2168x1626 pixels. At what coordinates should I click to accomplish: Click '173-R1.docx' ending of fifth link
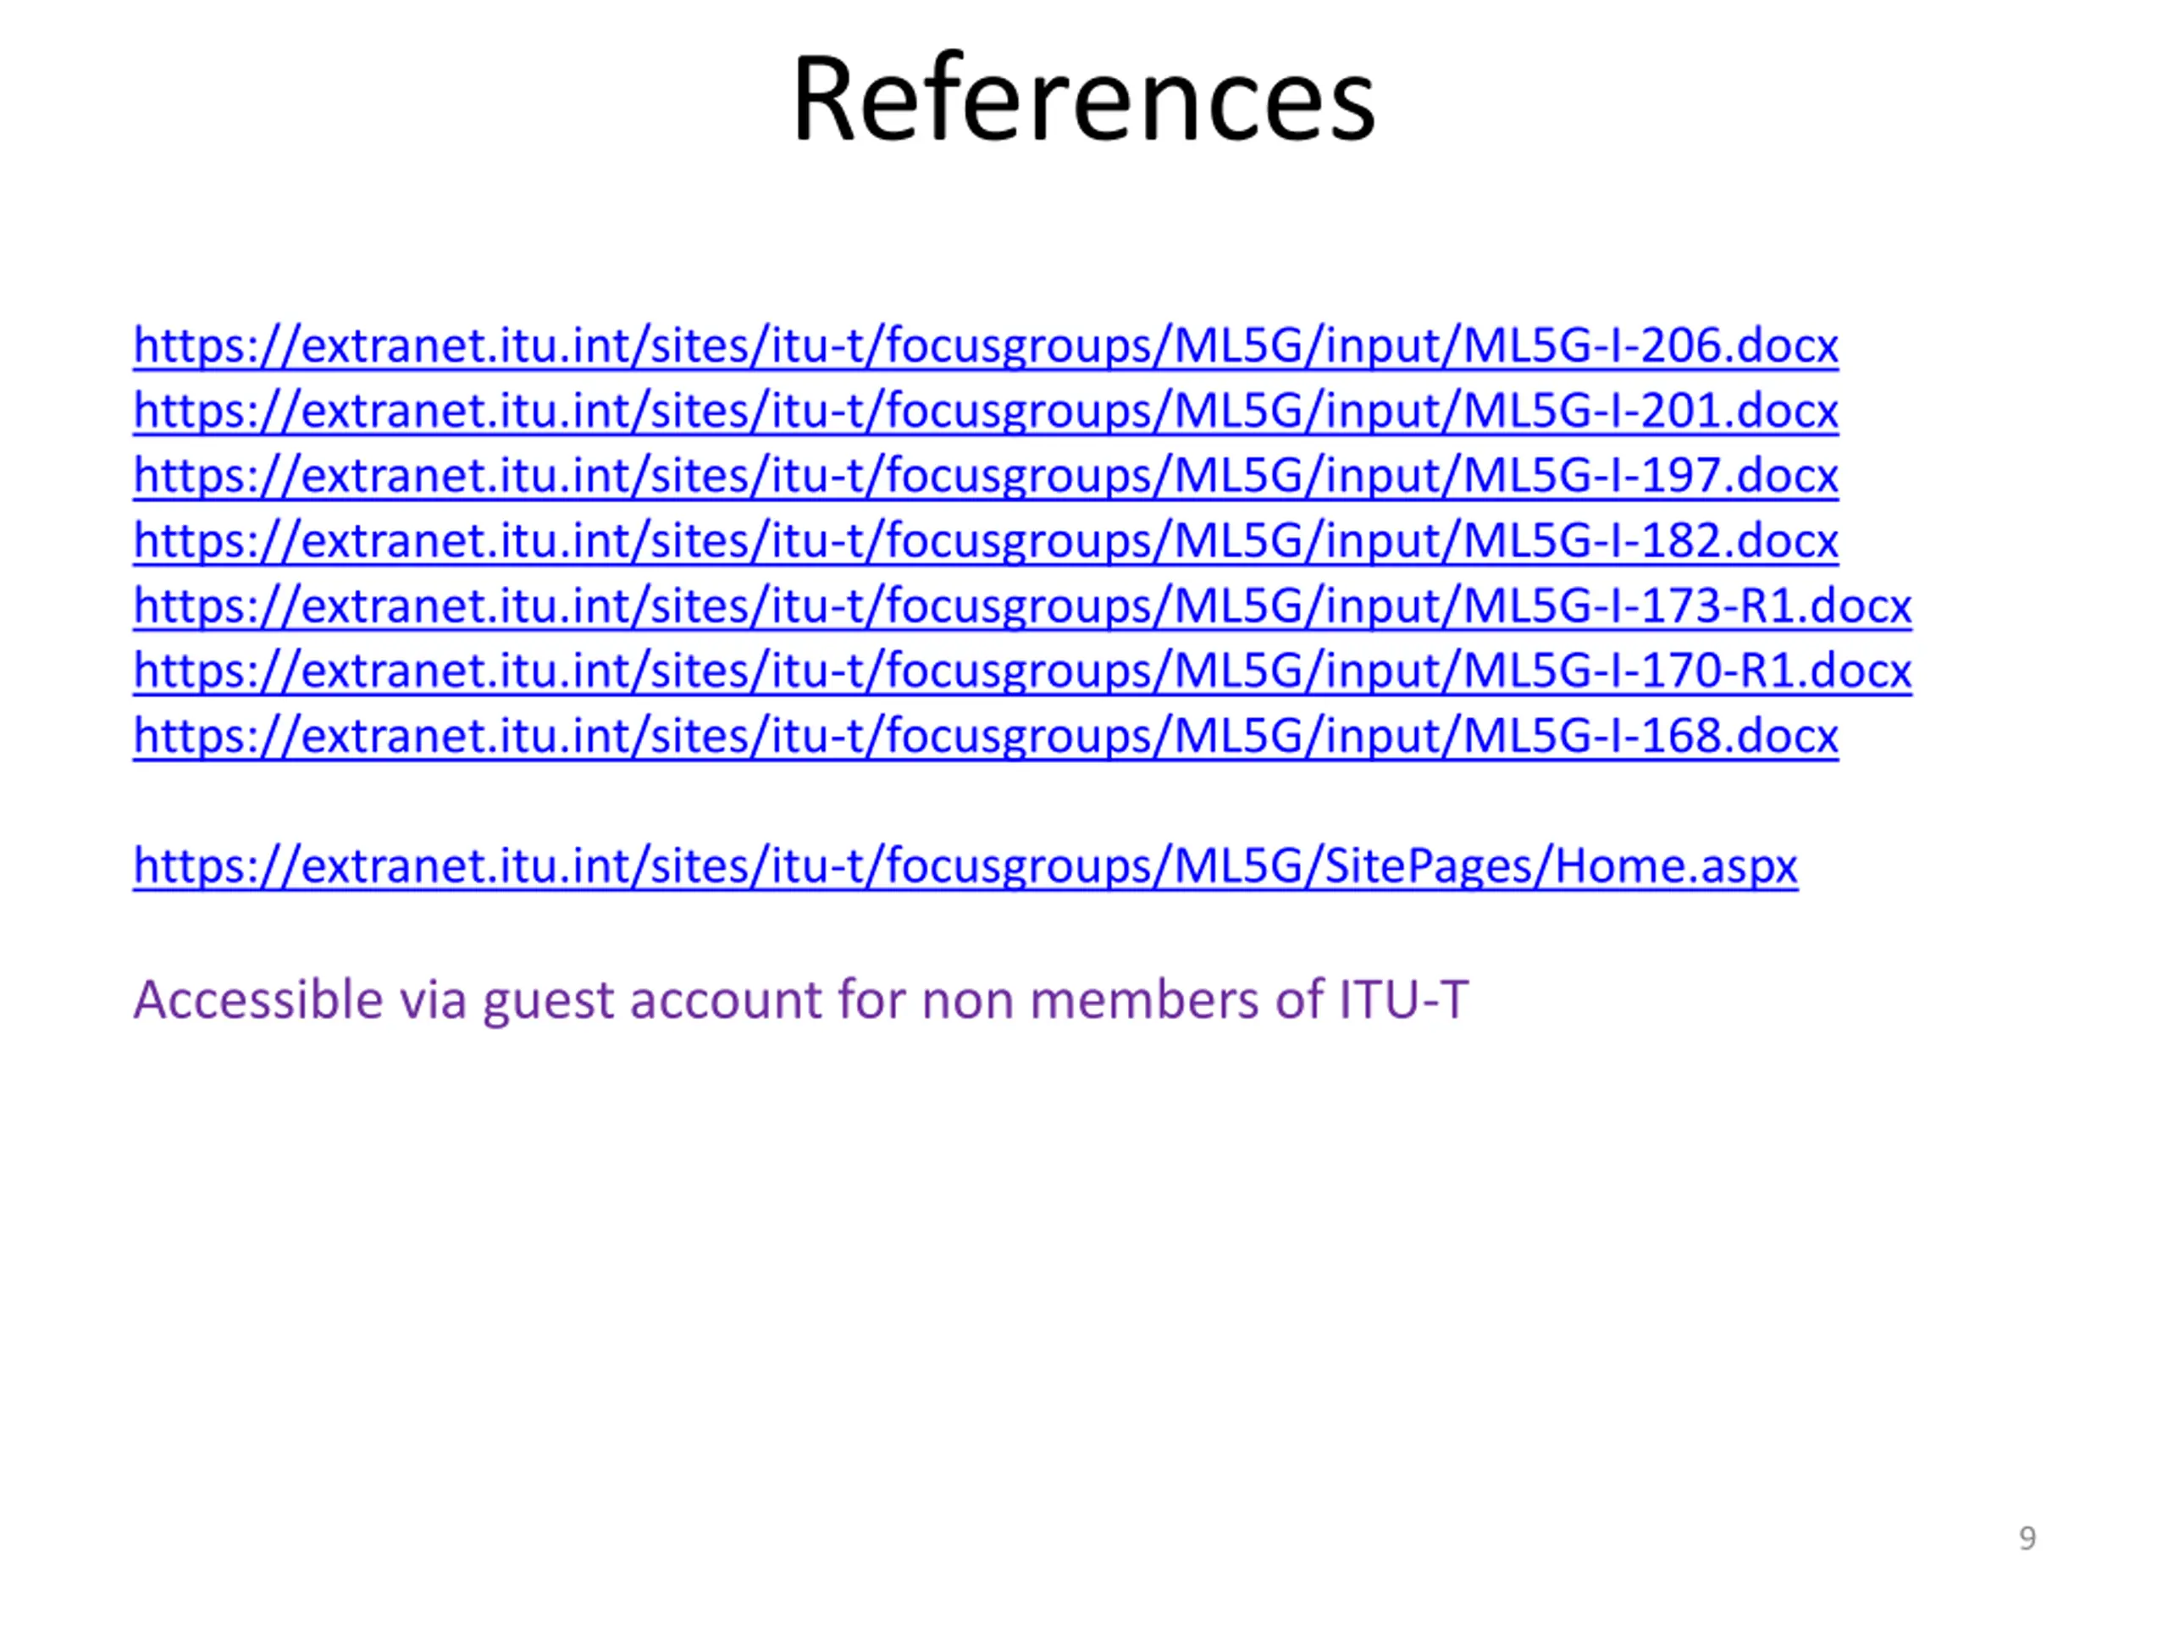1776,606
